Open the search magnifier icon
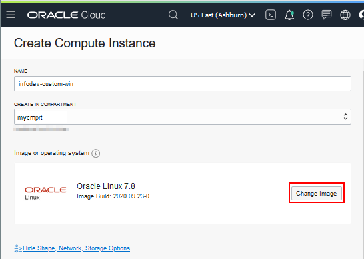The image size is (364, 259). 173,15
